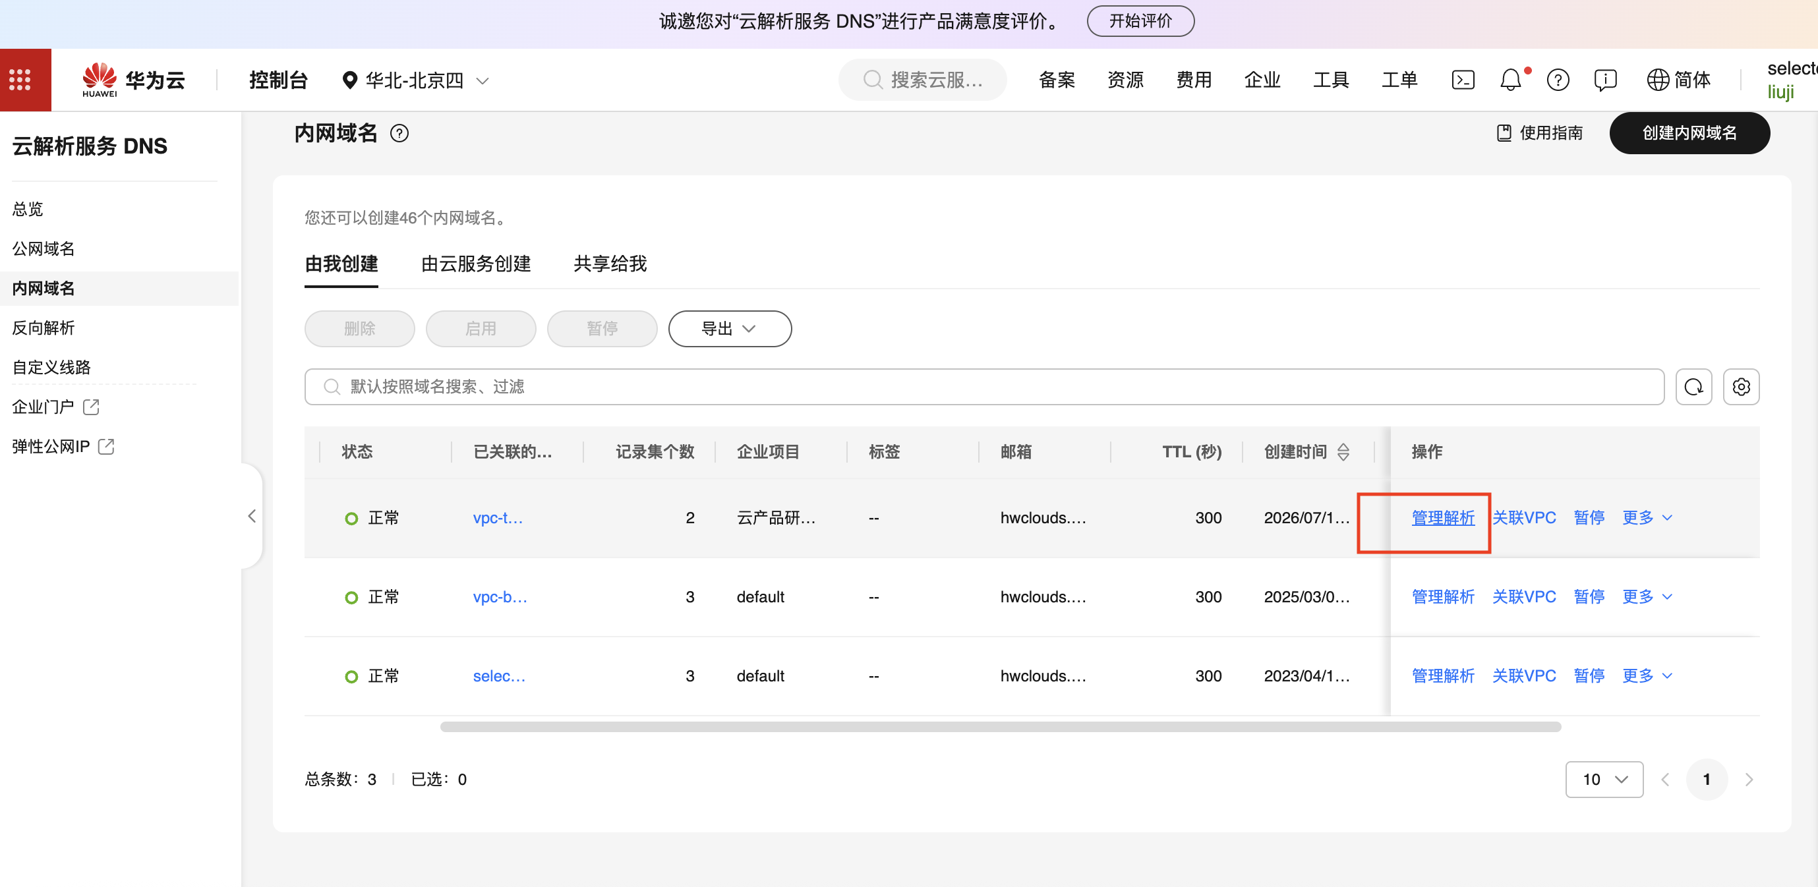
Task: Open the CloudShell terminal icon
Action: (x=1462, y=80)
